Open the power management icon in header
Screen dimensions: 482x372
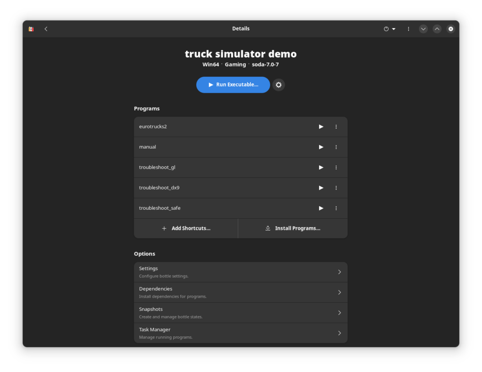pos(386,28)
